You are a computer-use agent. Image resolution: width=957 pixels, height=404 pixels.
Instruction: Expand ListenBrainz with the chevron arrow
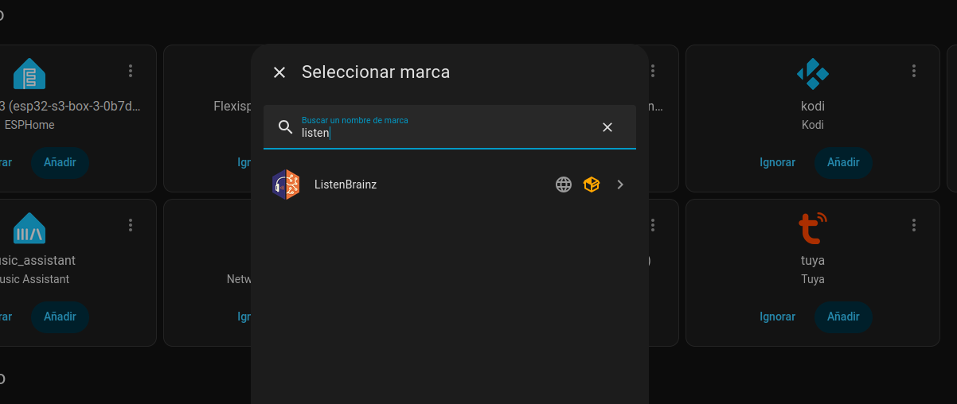pos(620,185)
